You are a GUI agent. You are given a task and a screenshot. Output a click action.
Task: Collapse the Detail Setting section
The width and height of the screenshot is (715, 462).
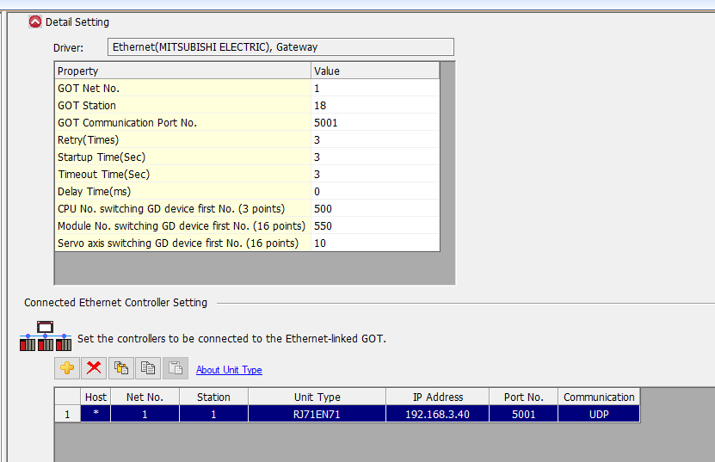click(x=35, y=22)
